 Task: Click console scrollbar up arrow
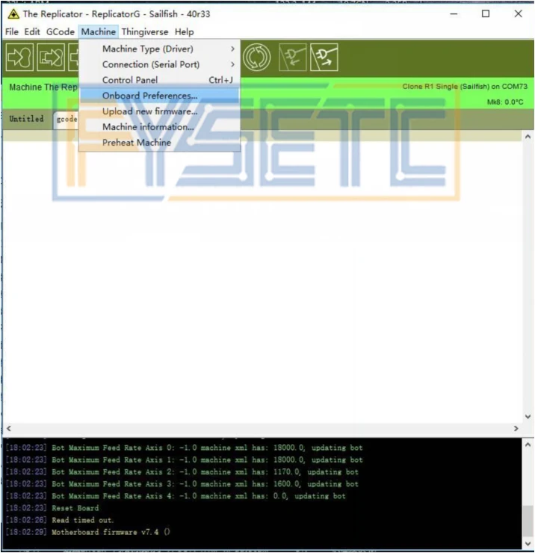point(528,445)
